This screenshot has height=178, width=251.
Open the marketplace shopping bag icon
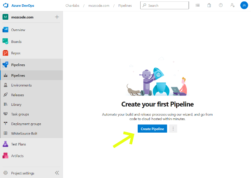coord(209,5)
